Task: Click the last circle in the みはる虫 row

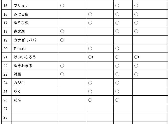Action: (136, 14)
